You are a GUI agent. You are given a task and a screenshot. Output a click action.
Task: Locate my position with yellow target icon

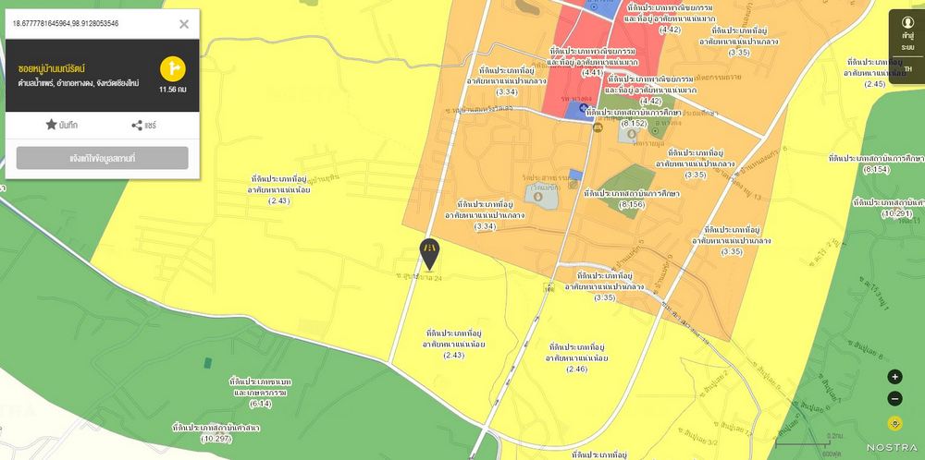point(894,424)
